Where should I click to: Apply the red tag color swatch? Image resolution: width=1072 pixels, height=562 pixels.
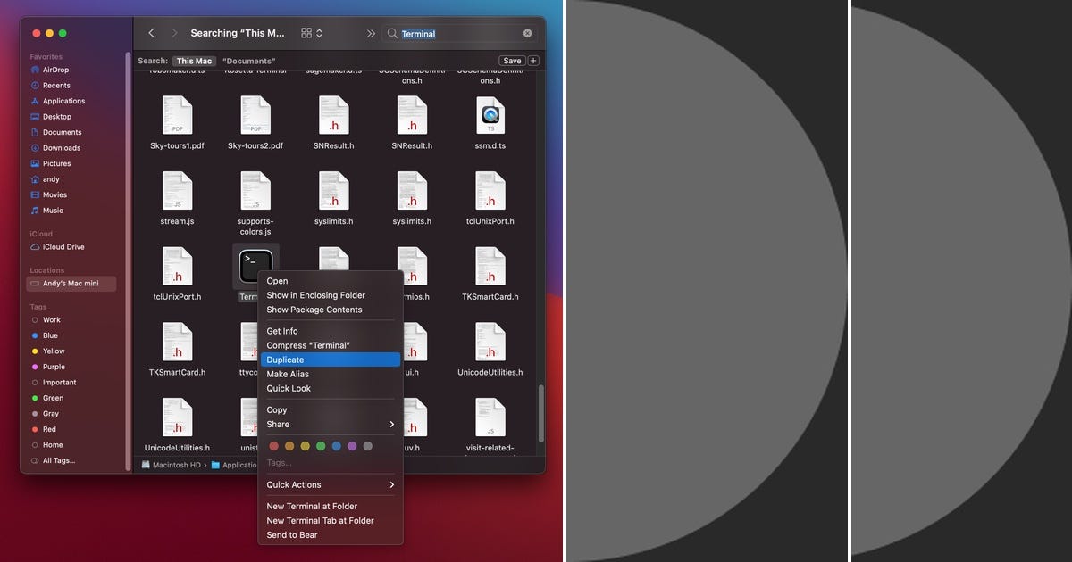tap(273, 444)
